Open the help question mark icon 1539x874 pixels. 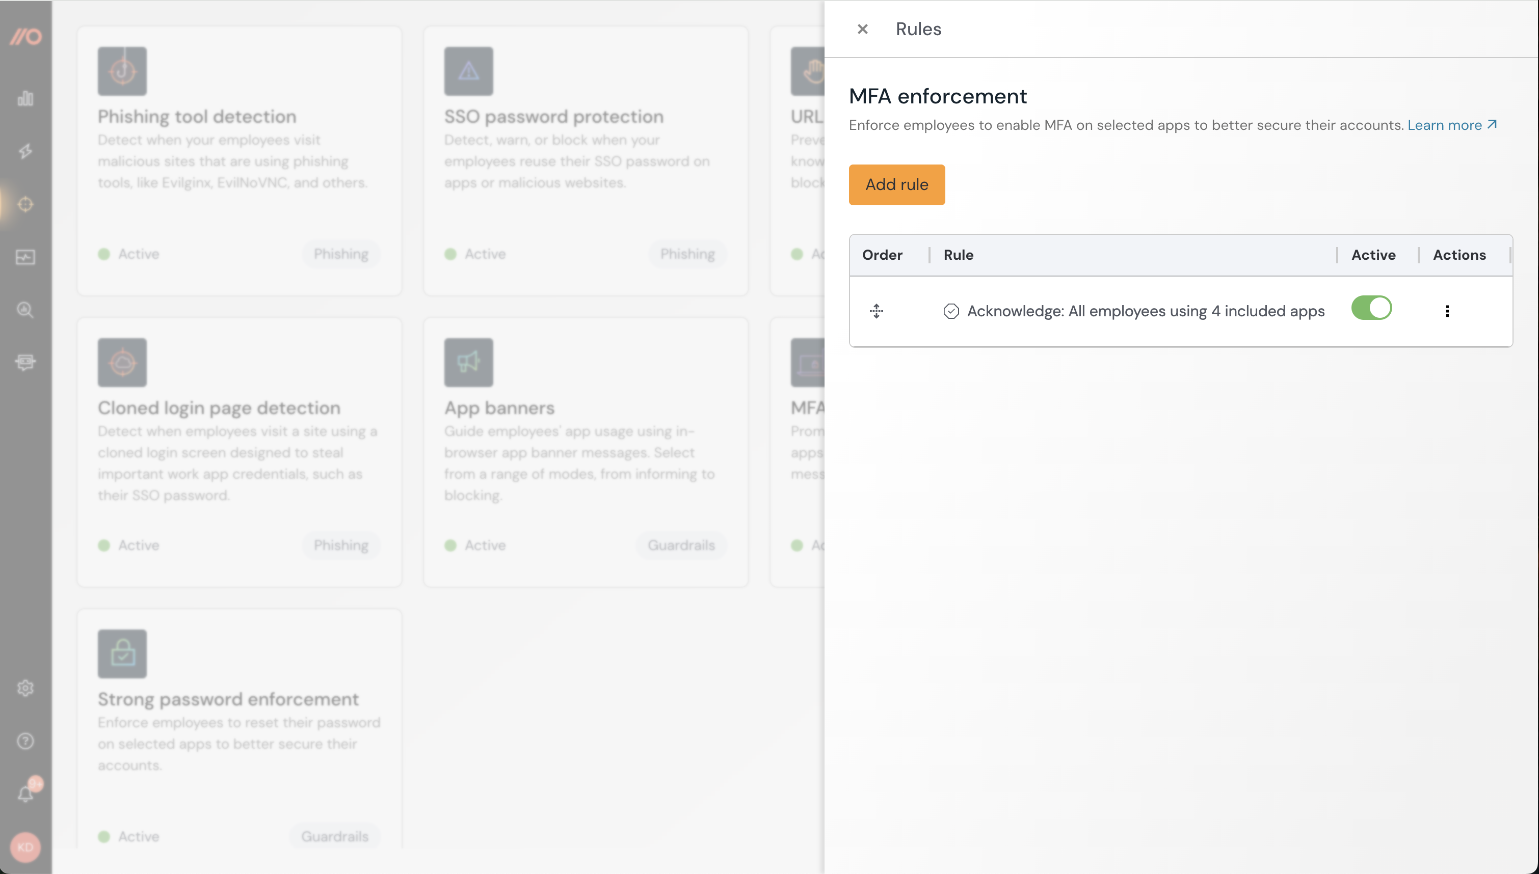(25, 742)
